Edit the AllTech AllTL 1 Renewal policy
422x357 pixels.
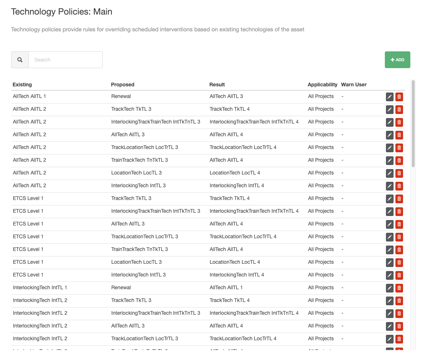coord(390,97)
